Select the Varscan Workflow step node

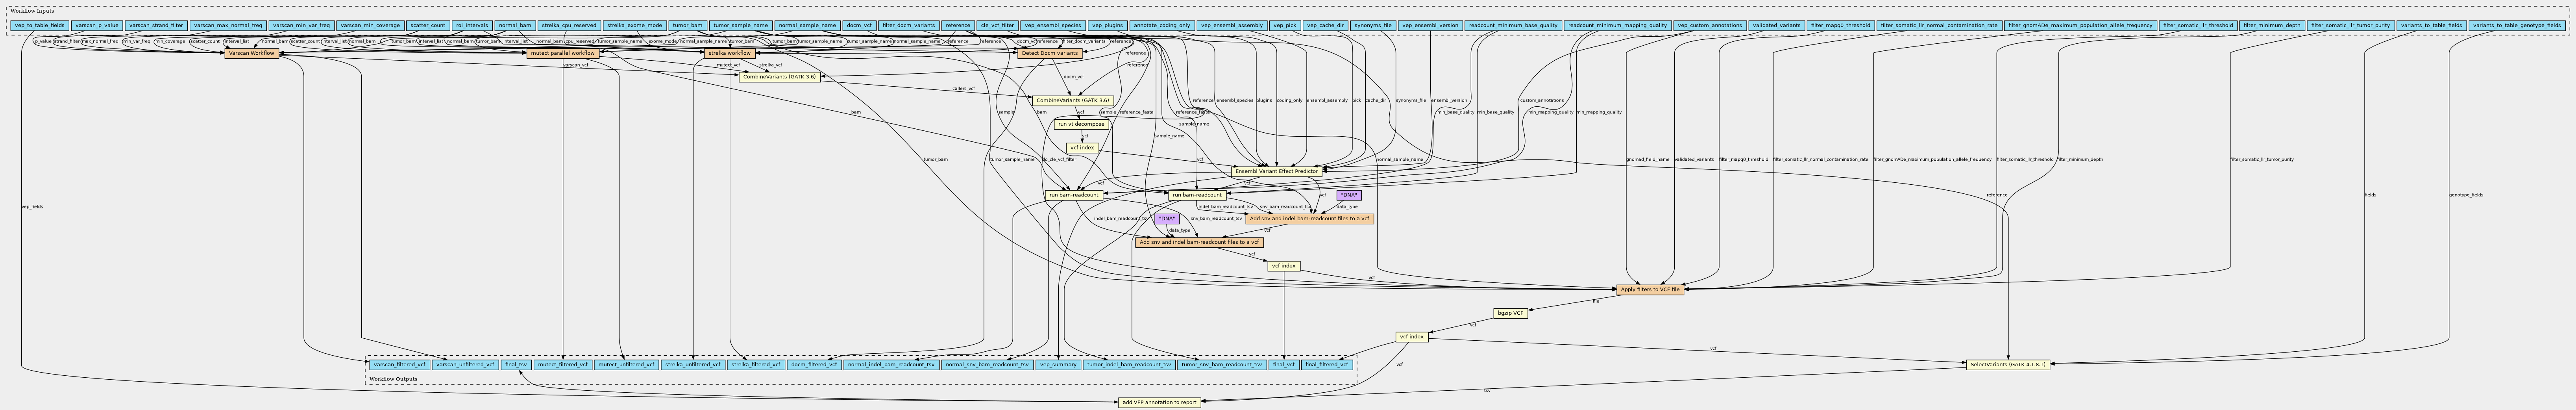point(252,53)
